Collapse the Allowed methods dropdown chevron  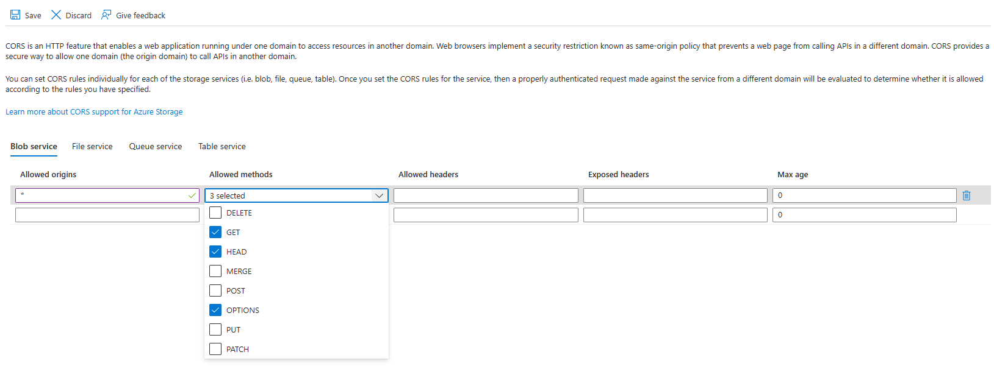coord(379,195)
